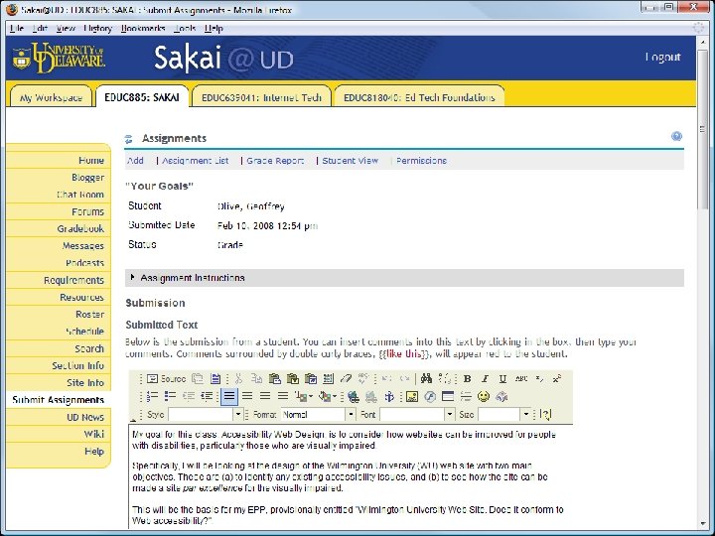Open the Assignment List link

pyautogui.click(x=196, y=161)
